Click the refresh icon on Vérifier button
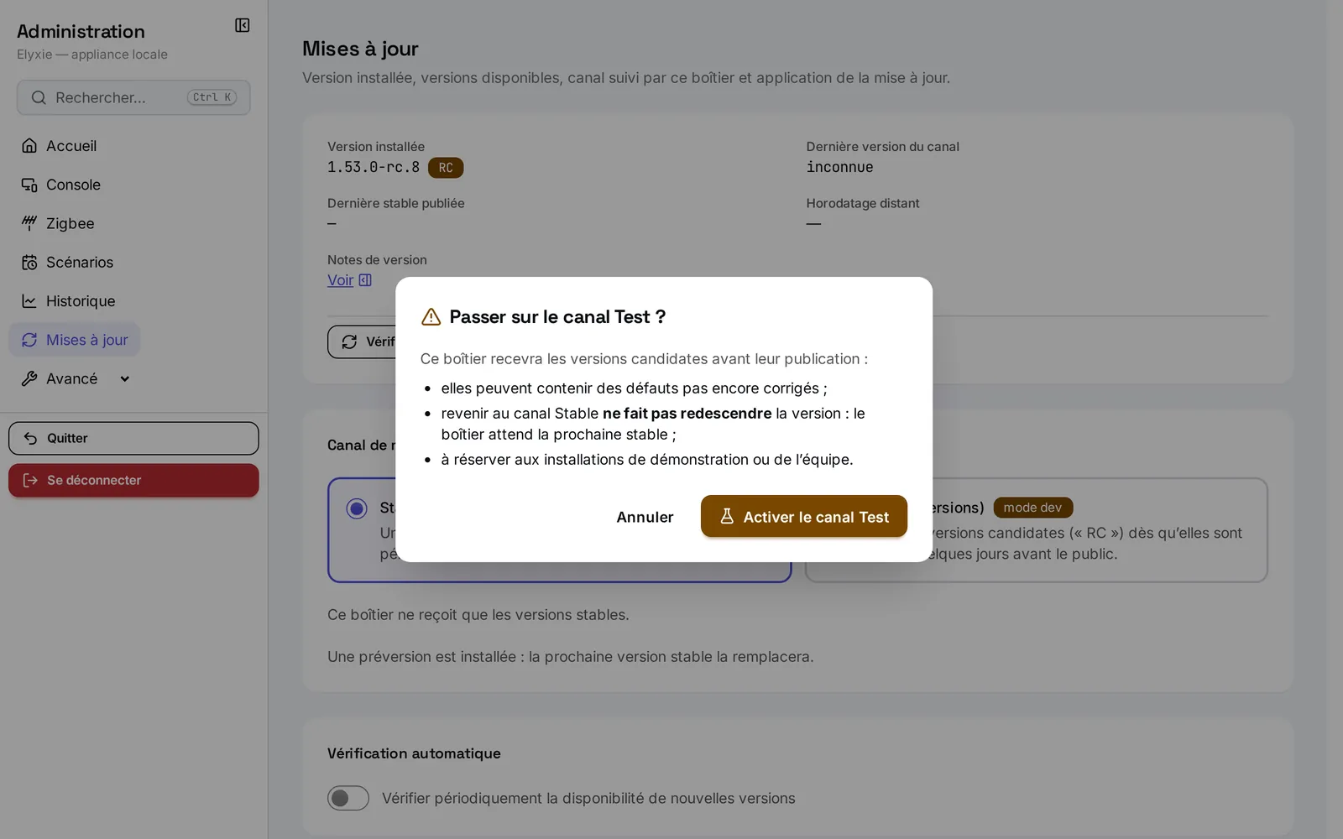Viewport: 1343px width, 839px height. click(349, 341)
